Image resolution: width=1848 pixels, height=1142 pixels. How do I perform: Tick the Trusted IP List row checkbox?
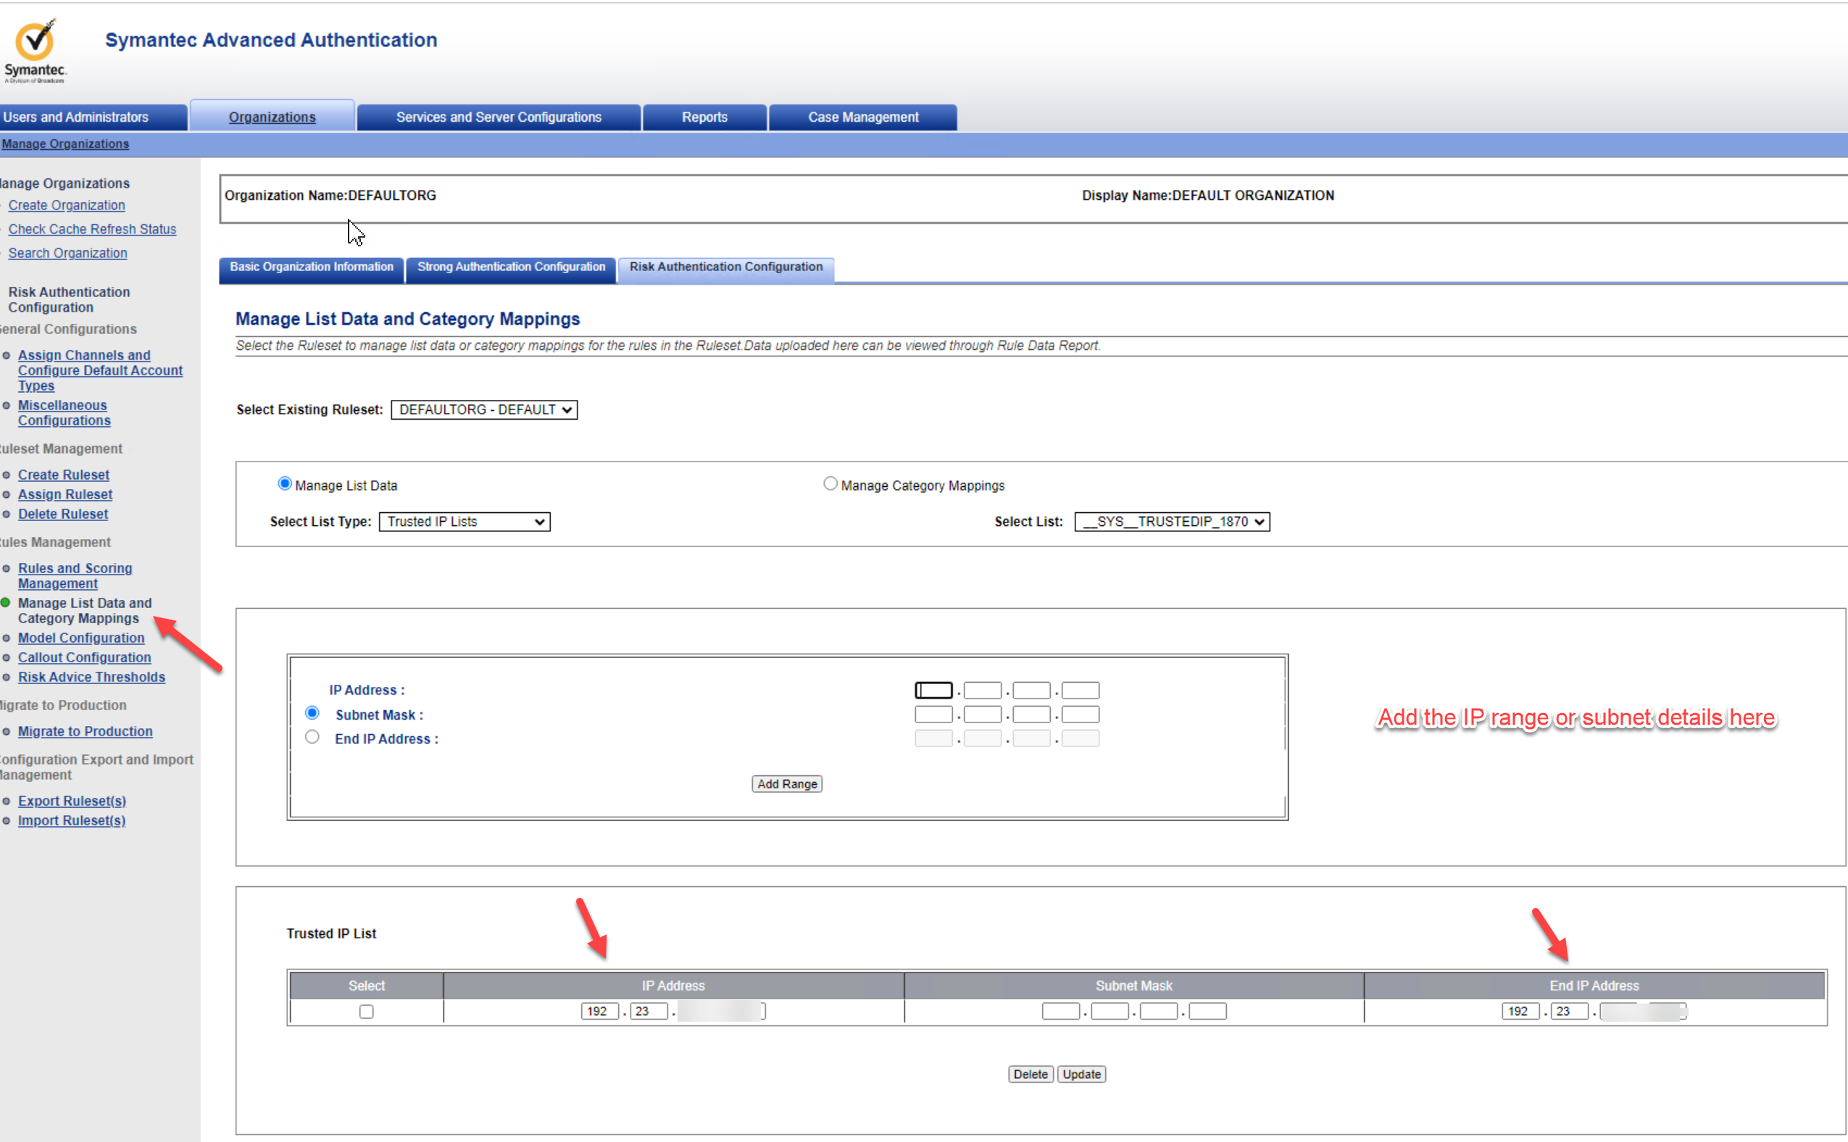pos(366,1012)
